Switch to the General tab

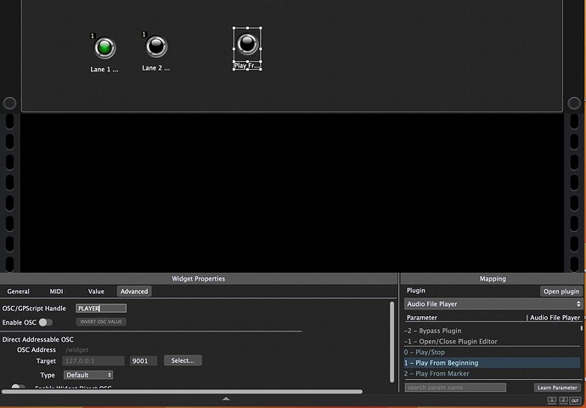click(x=18, y=292)
